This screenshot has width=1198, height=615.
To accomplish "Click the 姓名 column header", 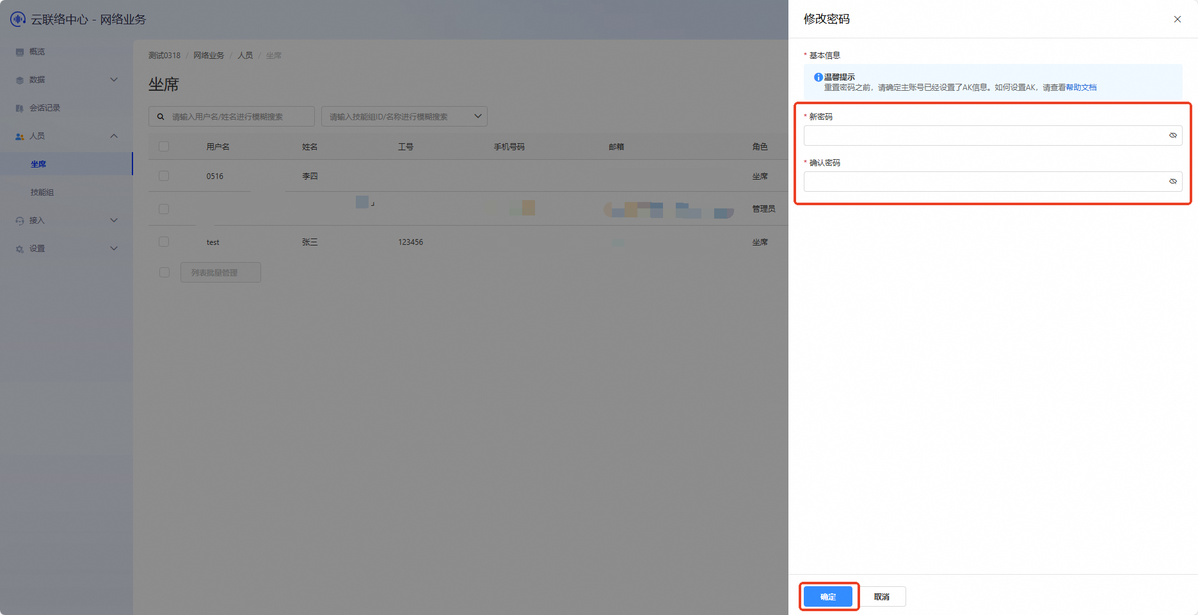I will 310,147.
